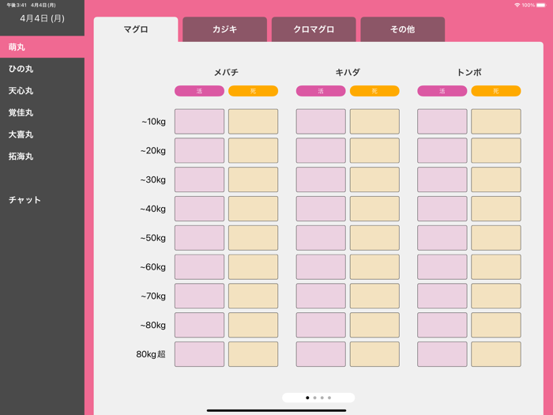Open the クロマグロ tab
This screenshot has width=553, height=415.
[314, 29]
